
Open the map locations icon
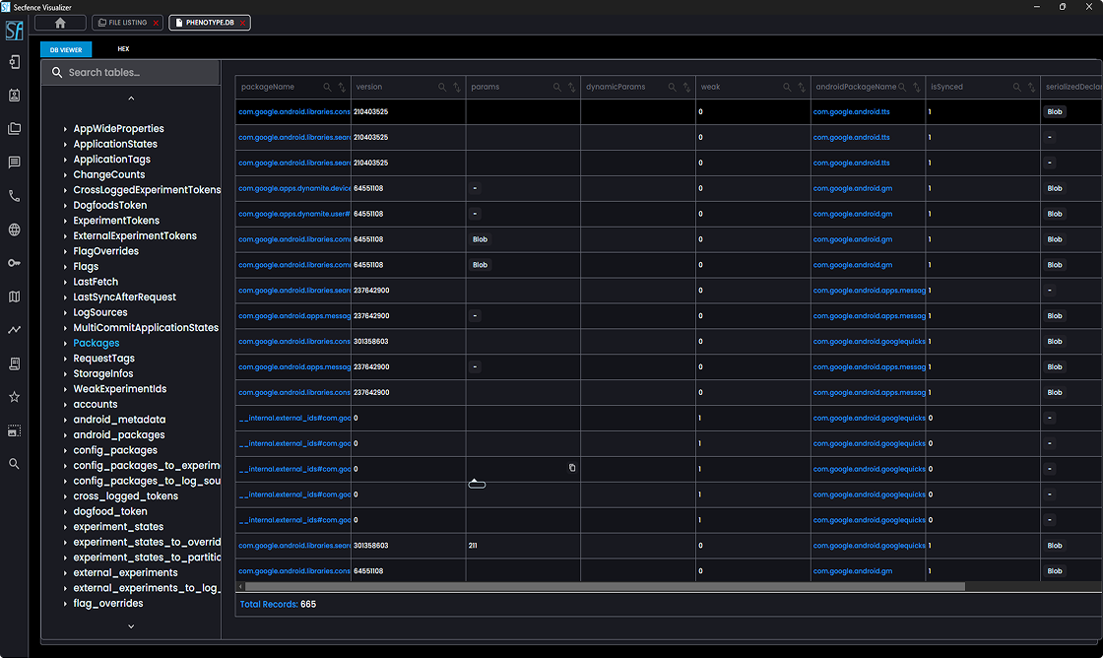point(14,296)
